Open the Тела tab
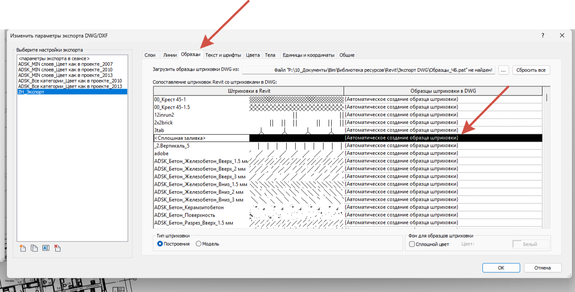The width and height of the screenshot is (575, 292). click(270, 55)
